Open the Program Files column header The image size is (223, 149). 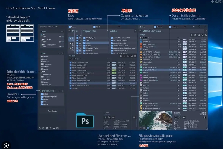[89, 31]
